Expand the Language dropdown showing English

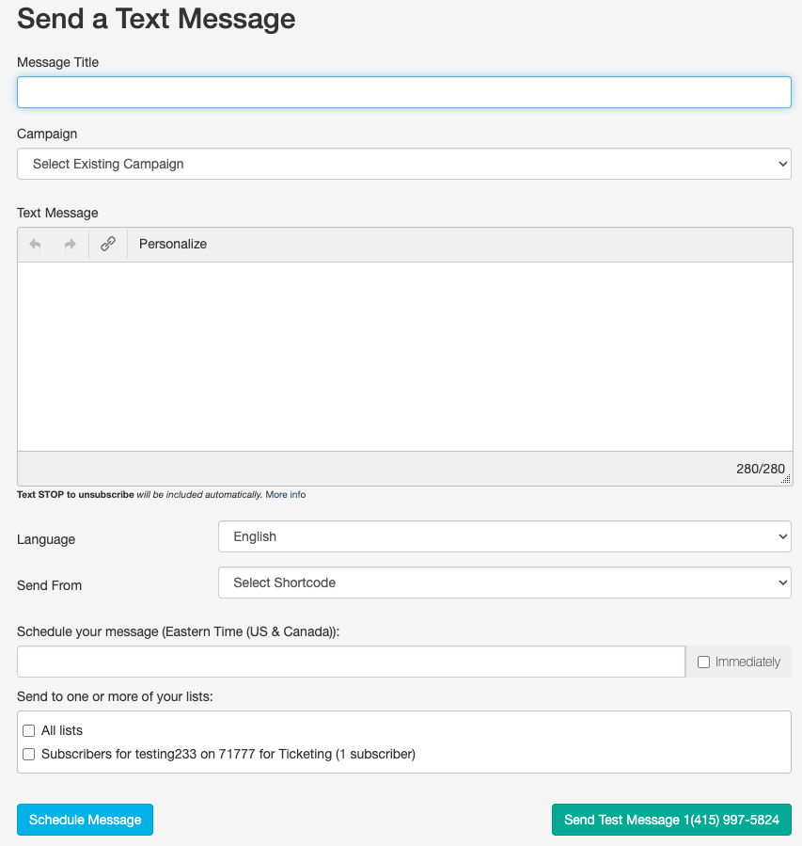pos(505,536)
